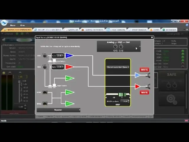Click the CH1 connector in Analog DSP Out box

(x=115, y=46)
